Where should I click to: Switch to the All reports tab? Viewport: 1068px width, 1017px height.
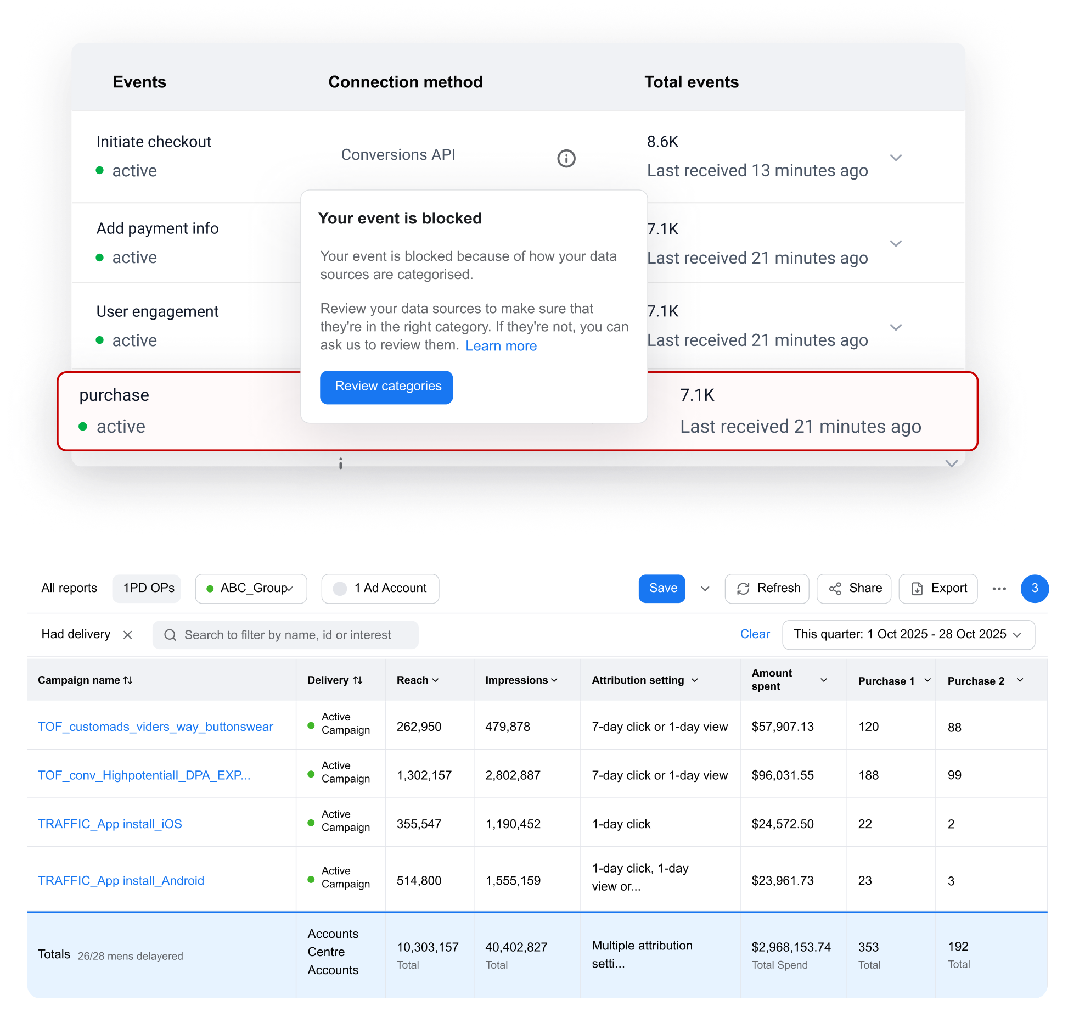click(x=69, y=589)
